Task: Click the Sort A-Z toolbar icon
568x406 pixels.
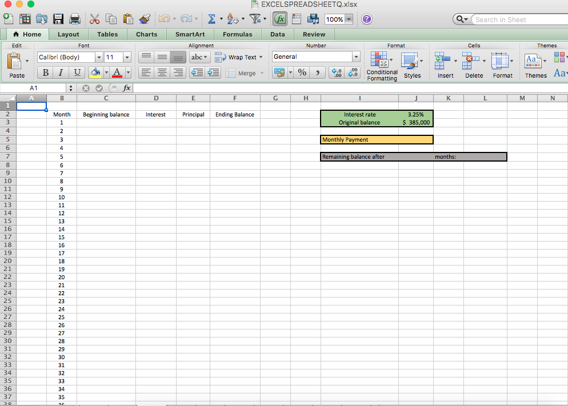Action: coord(233,19)
